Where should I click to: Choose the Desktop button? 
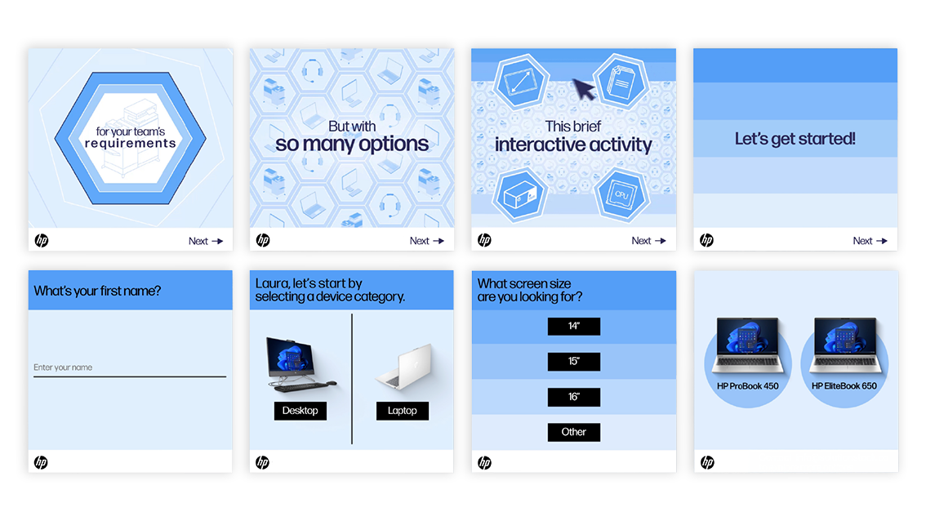[300, 411]
